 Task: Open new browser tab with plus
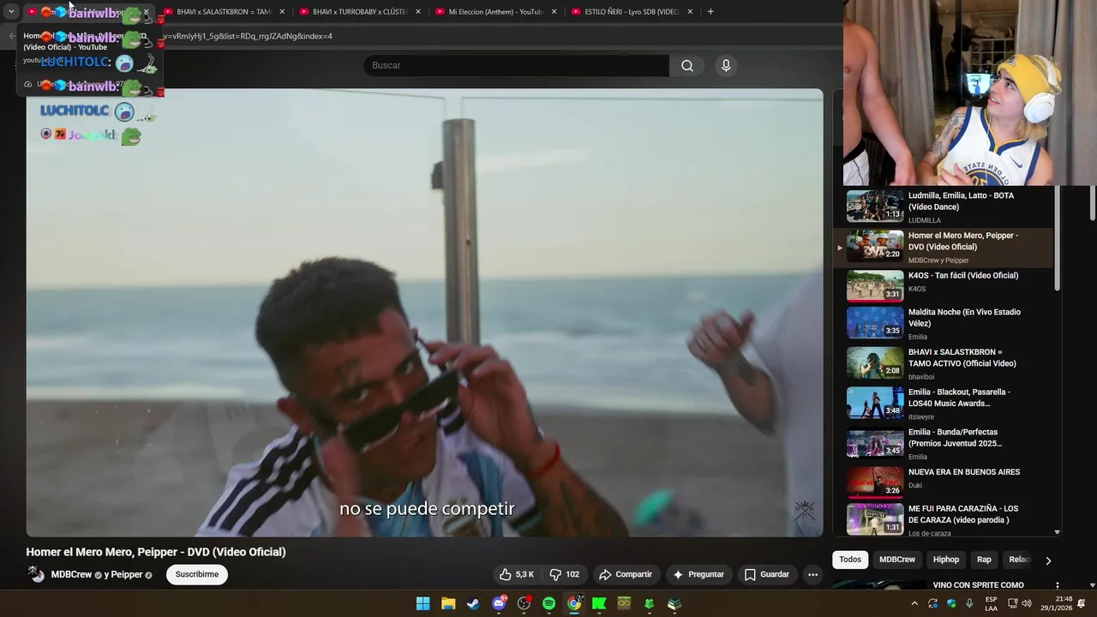(710, 11)
